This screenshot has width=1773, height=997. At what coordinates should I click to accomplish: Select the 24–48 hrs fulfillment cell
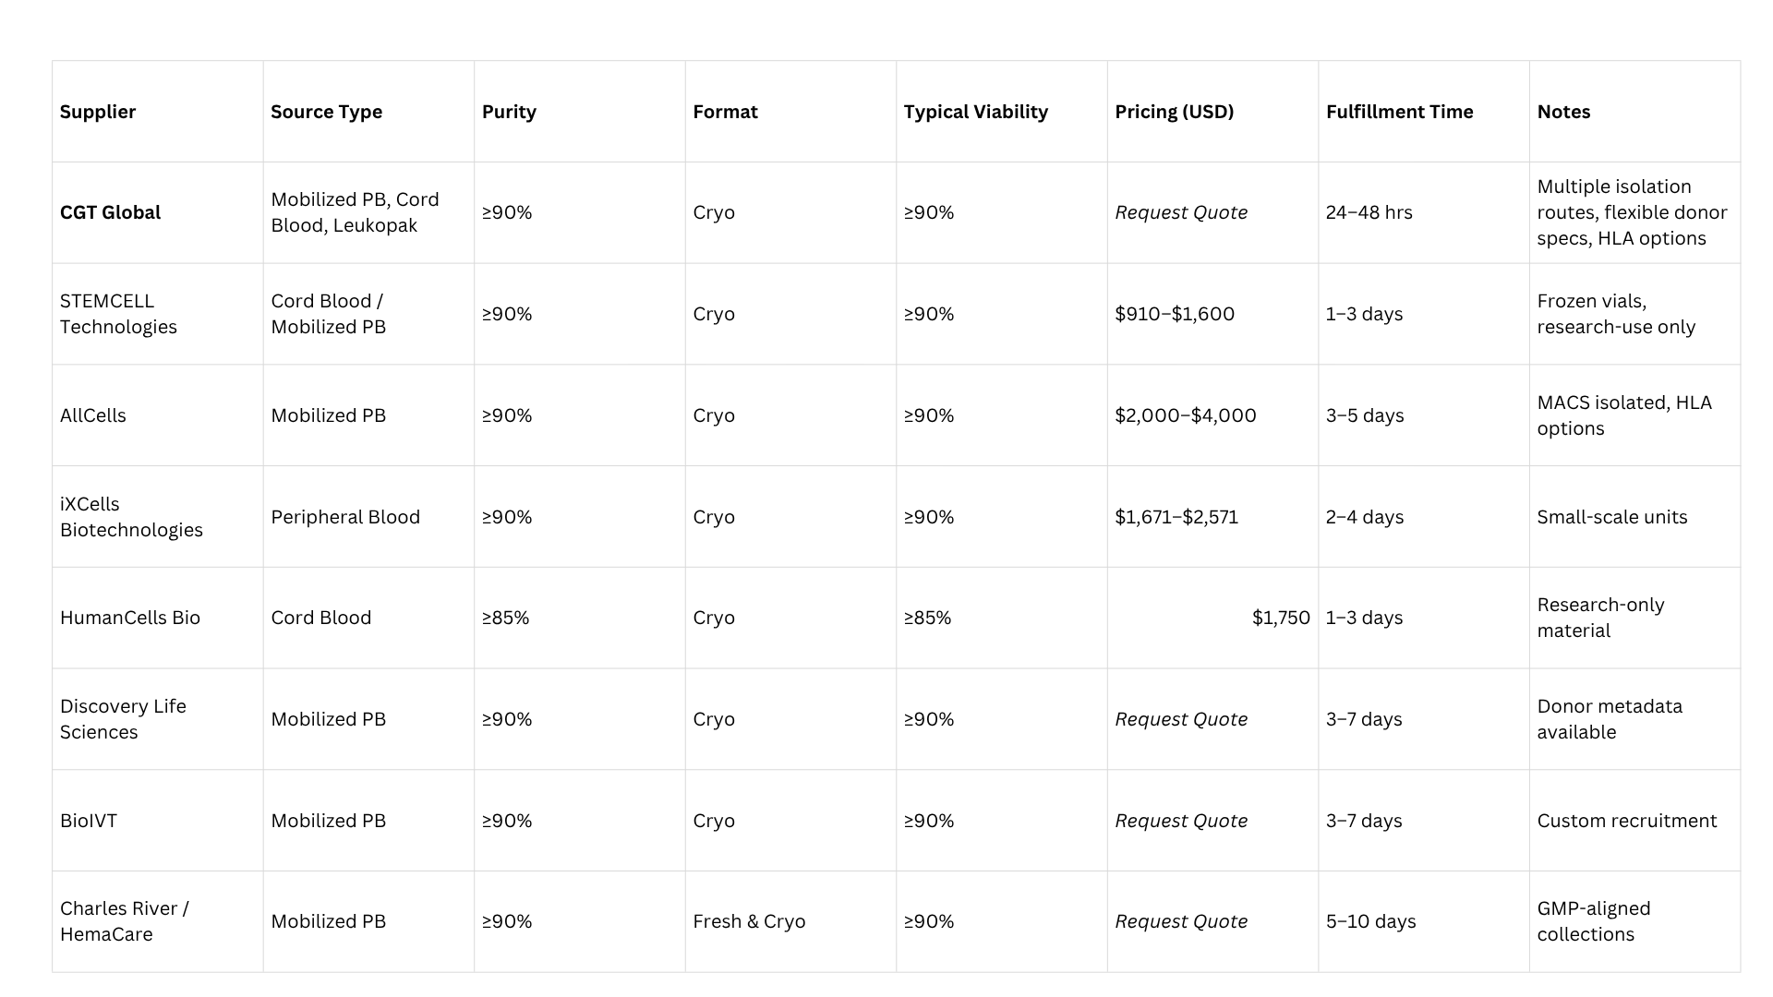pos(1369,212)
